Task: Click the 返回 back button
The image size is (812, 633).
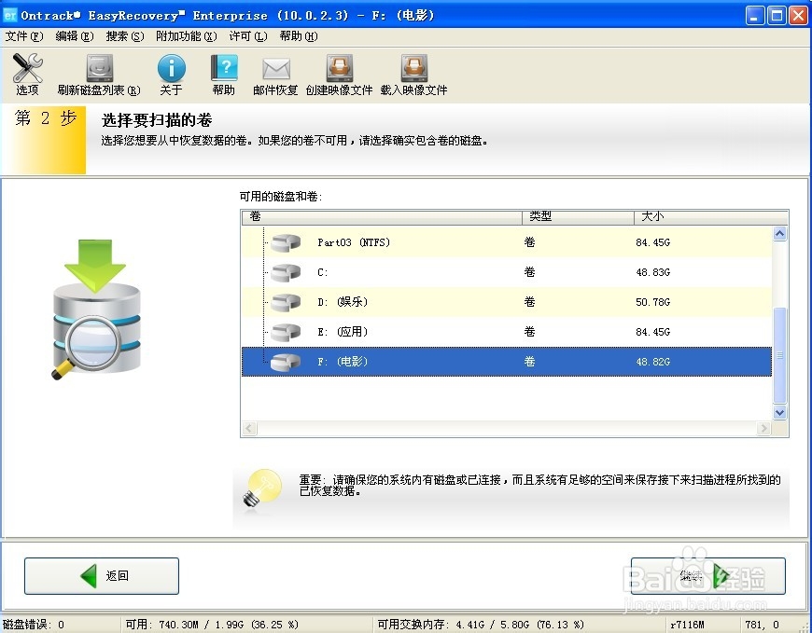Action: [x=102, y=575]
